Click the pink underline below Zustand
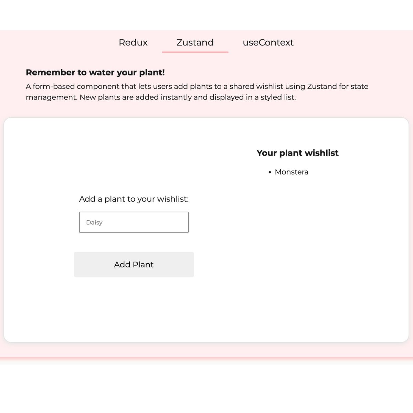Screen dimensions: 413x413 point(195,52)
